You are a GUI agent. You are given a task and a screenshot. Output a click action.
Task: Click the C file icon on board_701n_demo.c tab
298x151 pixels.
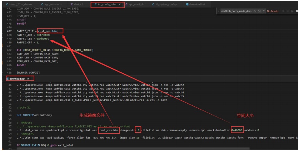7,4
